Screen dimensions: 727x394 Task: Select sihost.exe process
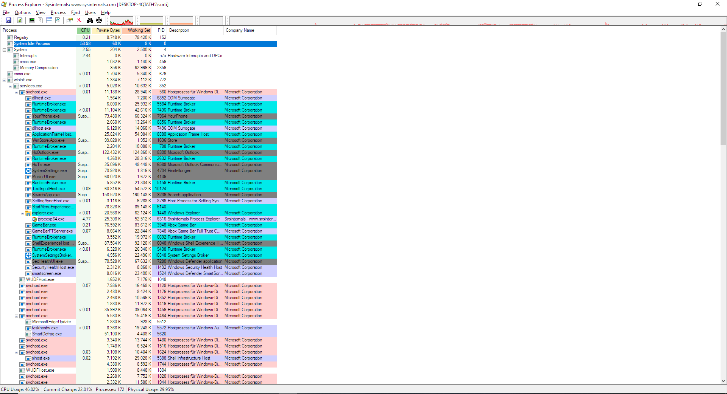[41, 358]
